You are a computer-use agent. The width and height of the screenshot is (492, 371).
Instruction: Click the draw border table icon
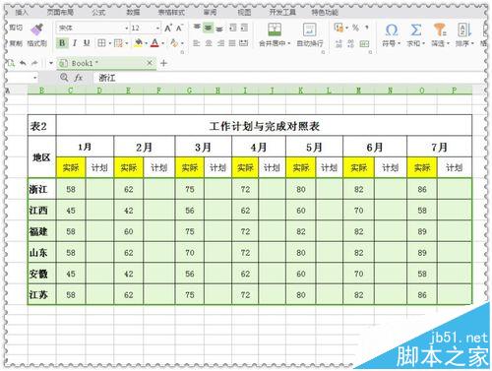tap(118, 43)
